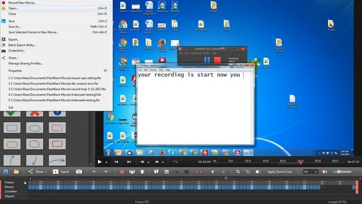The width and height of the screenshot is (362, 204).
Task: Click the Export button in the toolbar
Action: (x=61, y=172)
